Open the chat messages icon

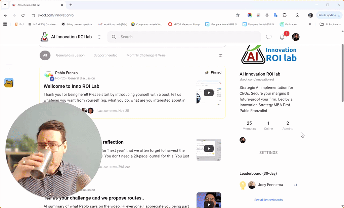click(x=268, y=37)
